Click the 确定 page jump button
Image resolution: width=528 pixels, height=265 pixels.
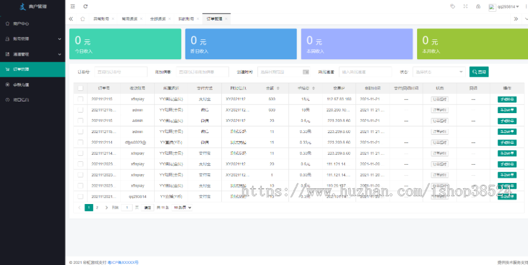pyautogui.click(x=147, y=208)
